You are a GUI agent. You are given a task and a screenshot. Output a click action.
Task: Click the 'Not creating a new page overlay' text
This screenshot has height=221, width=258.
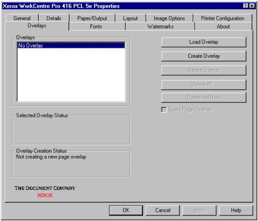click(51, 157)
